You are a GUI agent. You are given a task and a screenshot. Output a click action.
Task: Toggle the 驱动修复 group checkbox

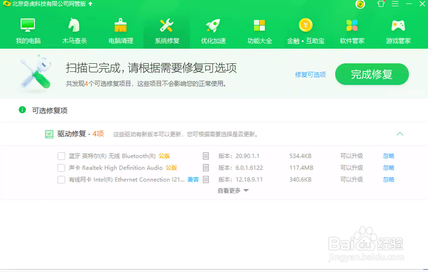49,134
